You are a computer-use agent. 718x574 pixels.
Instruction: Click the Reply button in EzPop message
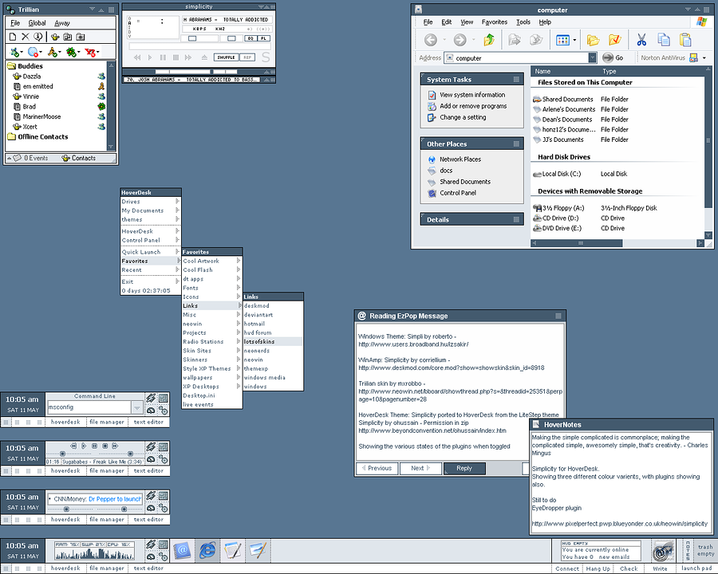[464, 468]
